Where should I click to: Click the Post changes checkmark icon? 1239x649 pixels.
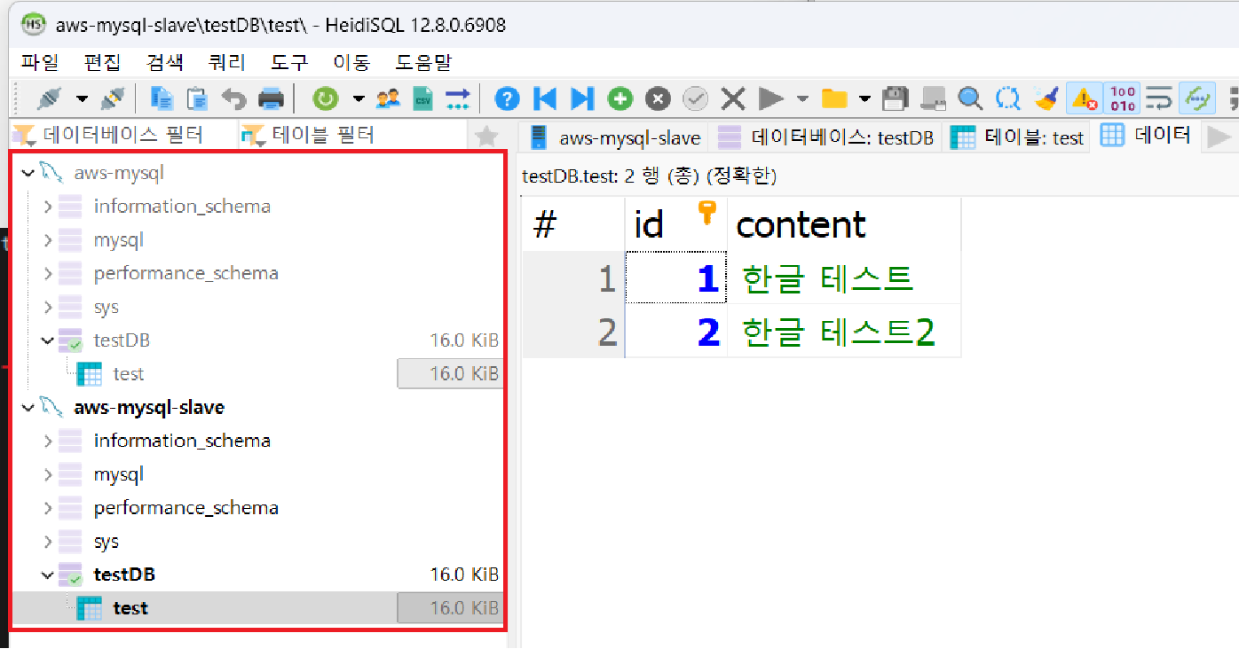click(695, 98)
